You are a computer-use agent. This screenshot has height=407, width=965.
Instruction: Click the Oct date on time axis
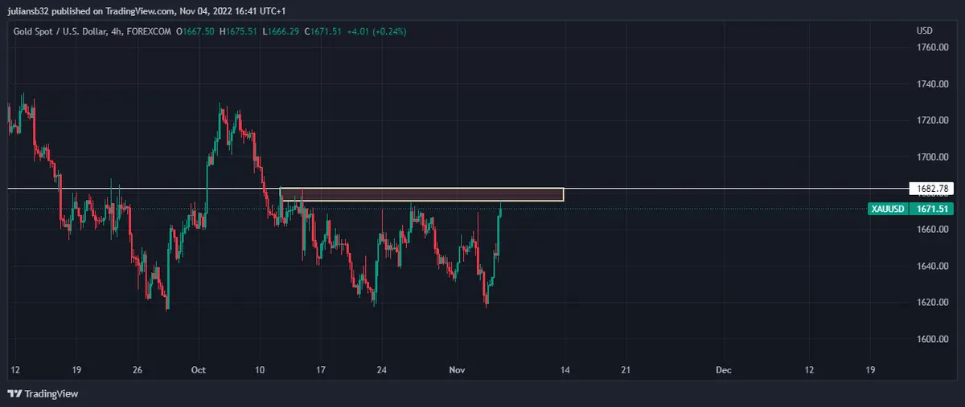point(199,370)
